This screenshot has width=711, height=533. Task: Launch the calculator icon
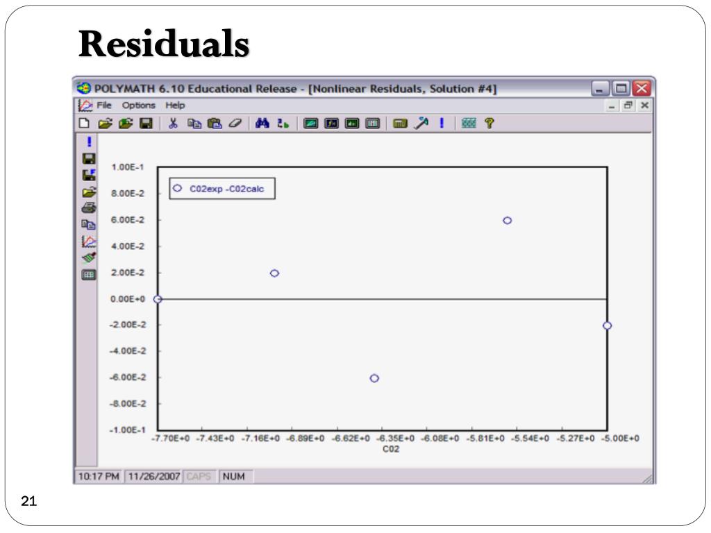pos(400,124)
